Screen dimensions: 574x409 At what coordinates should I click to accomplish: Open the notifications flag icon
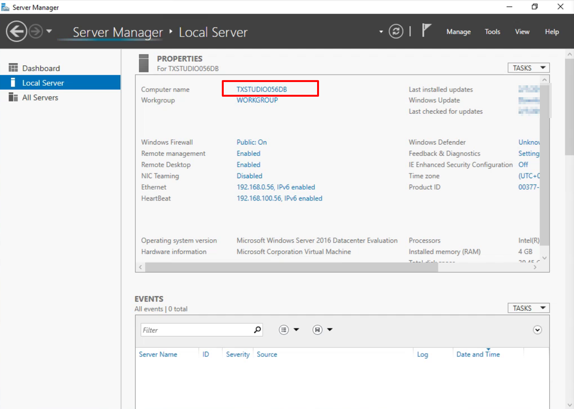click(x=427, y=31)
